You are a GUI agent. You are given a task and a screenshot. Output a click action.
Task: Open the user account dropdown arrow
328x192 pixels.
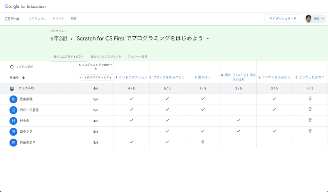click(323, 19)
